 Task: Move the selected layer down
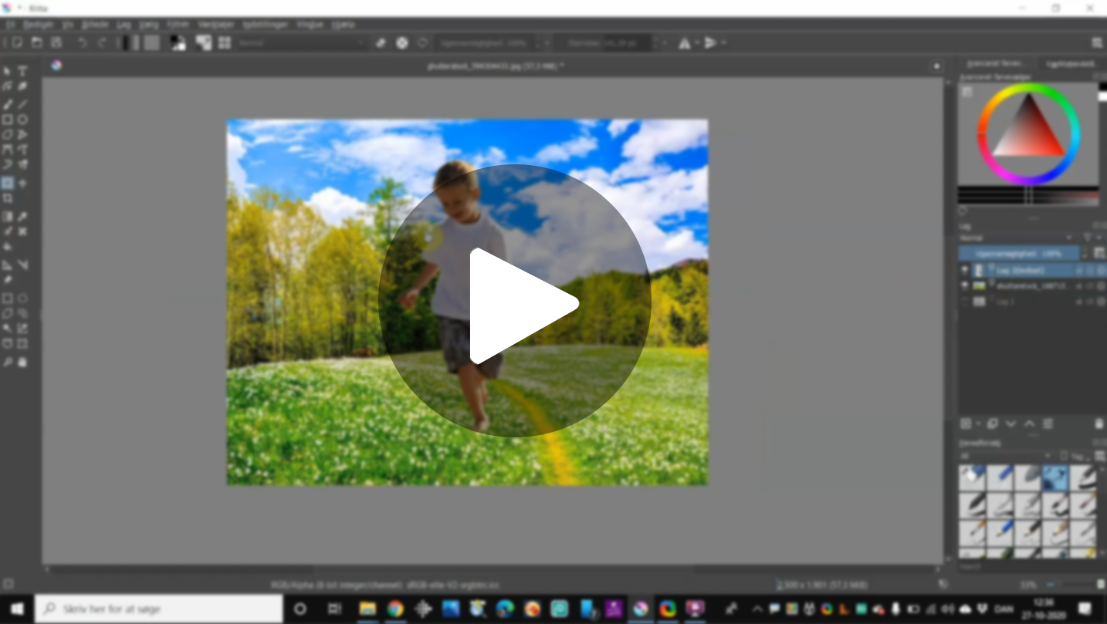[1011, 423]
